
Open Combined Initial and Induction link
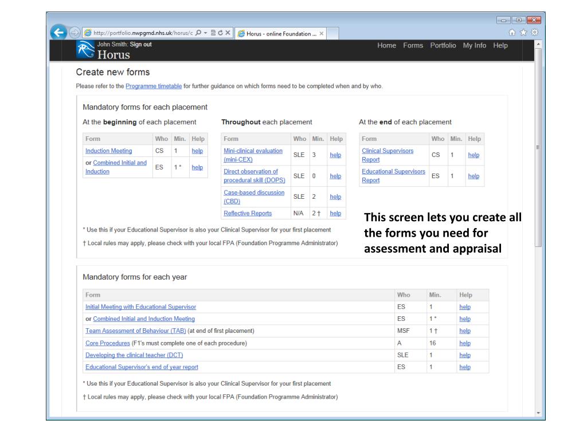[116, 167]
